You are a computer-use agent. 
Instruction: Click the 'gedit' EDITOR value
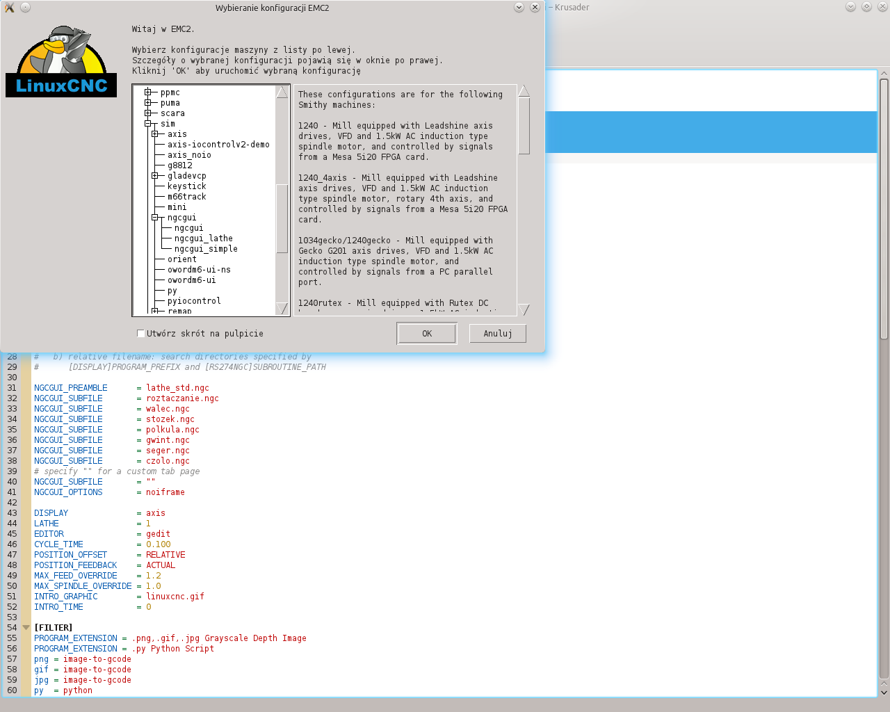coord(158,534)
